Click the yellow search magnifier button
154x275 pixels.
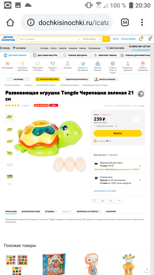[106, 39]
